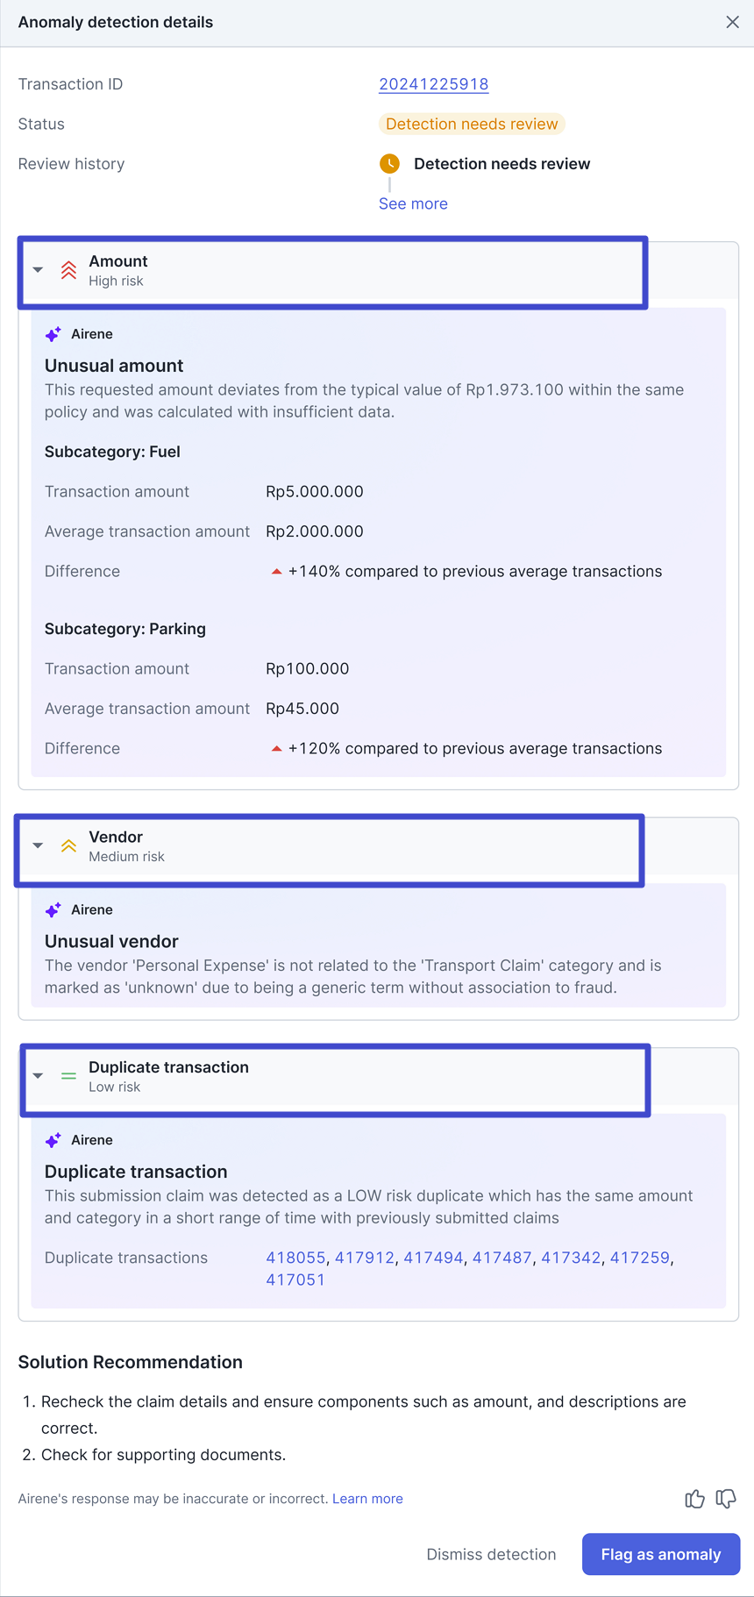Click the thumbs up feedback icon
This screenshot has height=1597, width=754.
pos(694,1499)
